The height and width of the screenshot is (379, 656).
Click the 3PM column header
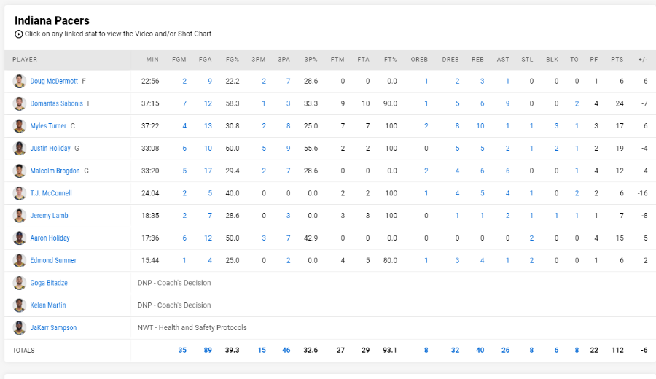(x=259, y=60)
